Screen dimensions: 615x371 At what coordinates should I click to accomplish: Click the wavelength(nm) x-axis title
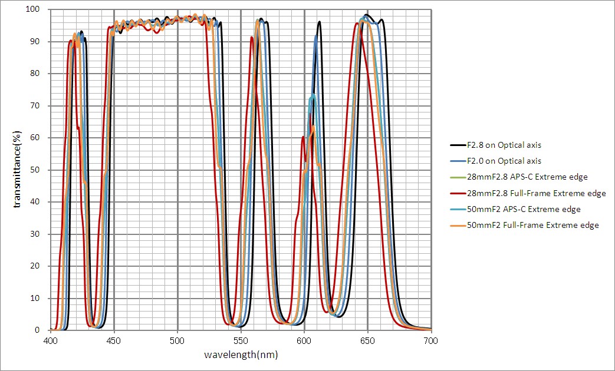point(241,355)
